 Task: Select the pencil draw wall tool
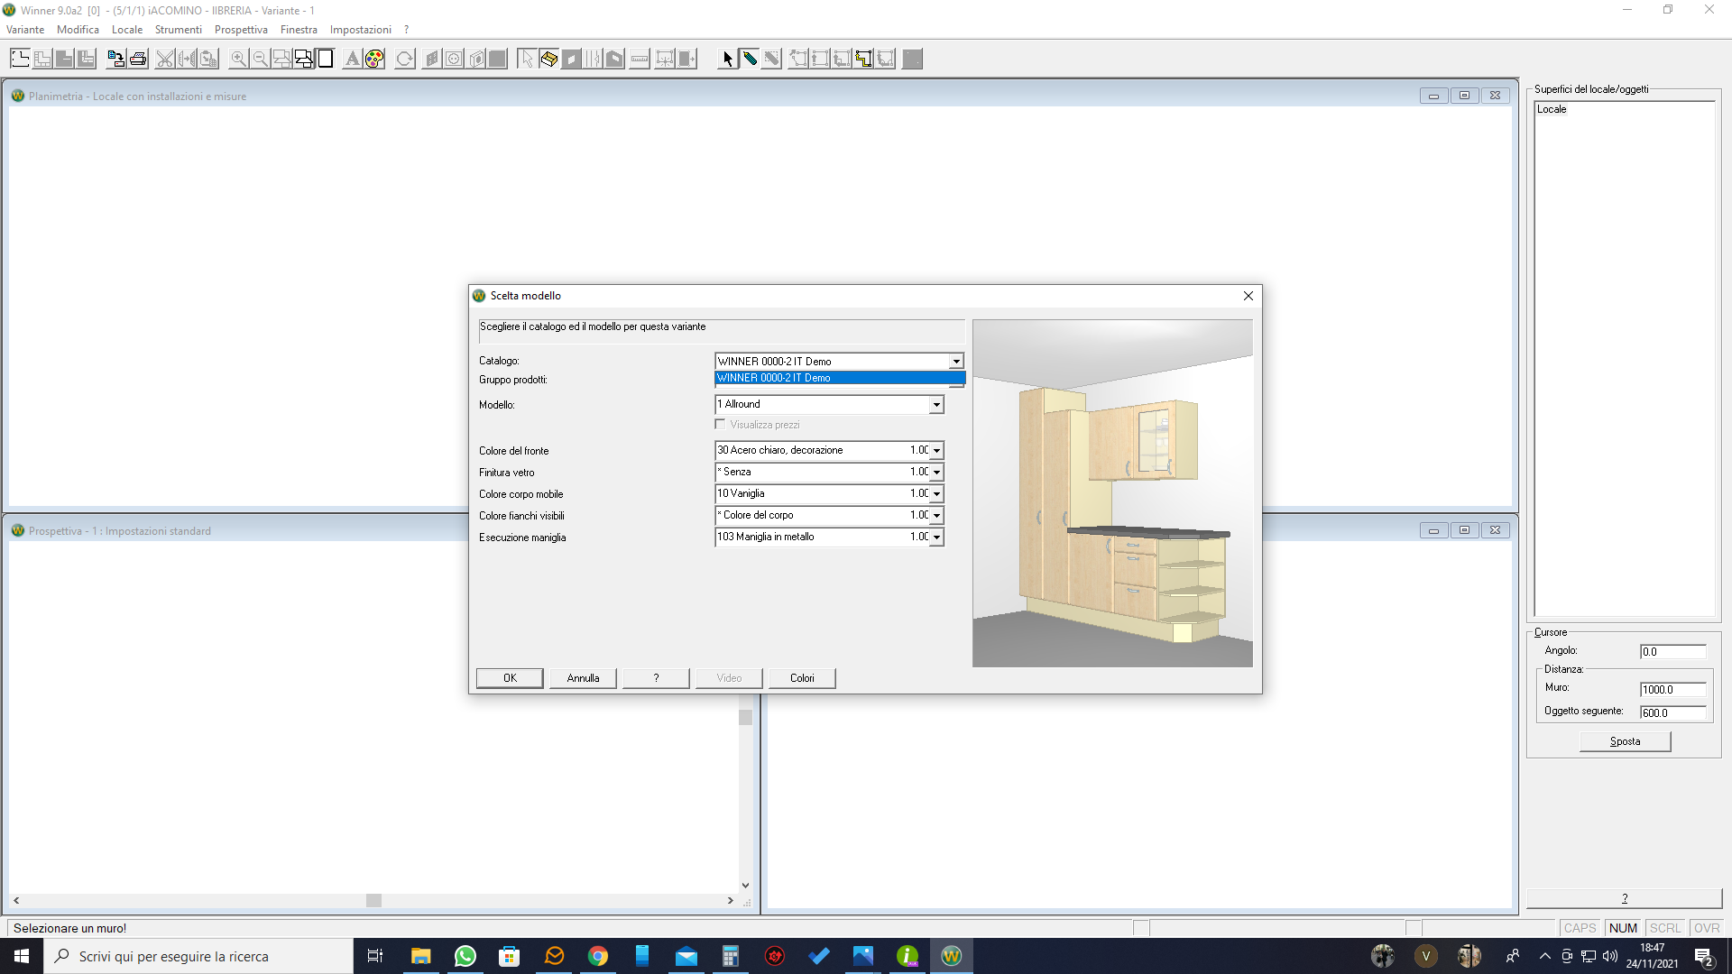click(750, 60)
